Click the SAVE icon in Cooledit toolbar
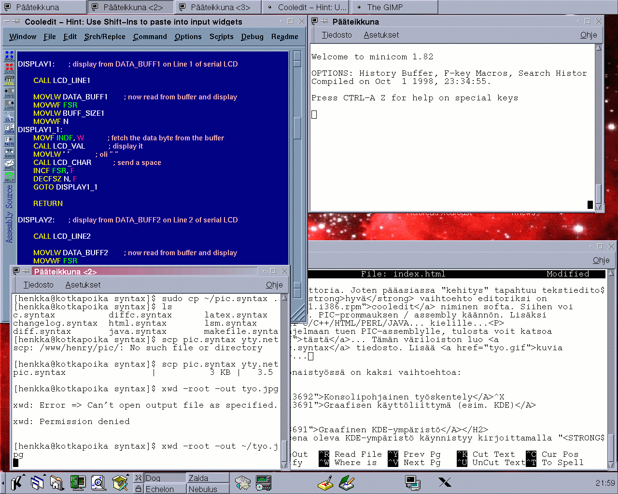The width and height of the screenshot is (618, 494). click(9, 92)
